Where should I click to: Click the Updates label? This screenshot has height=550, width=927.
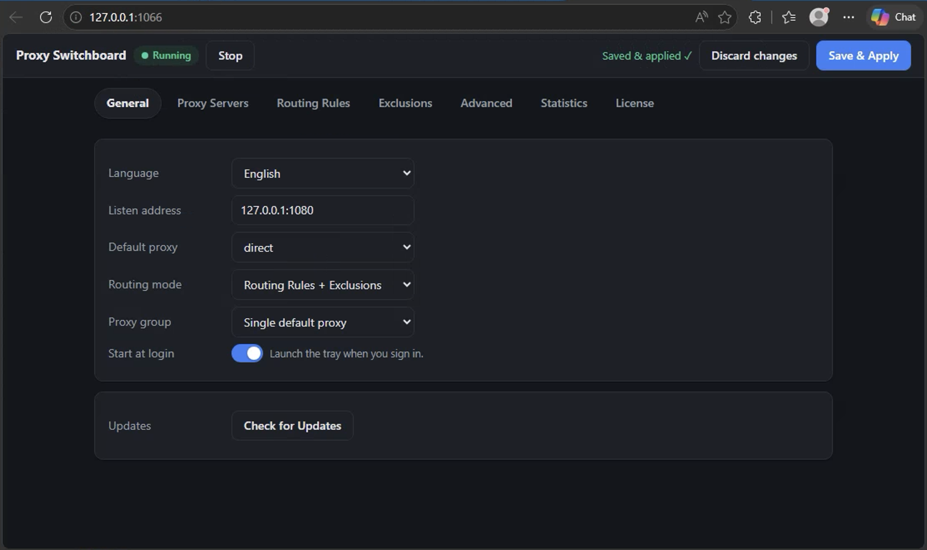coord(129,426)
